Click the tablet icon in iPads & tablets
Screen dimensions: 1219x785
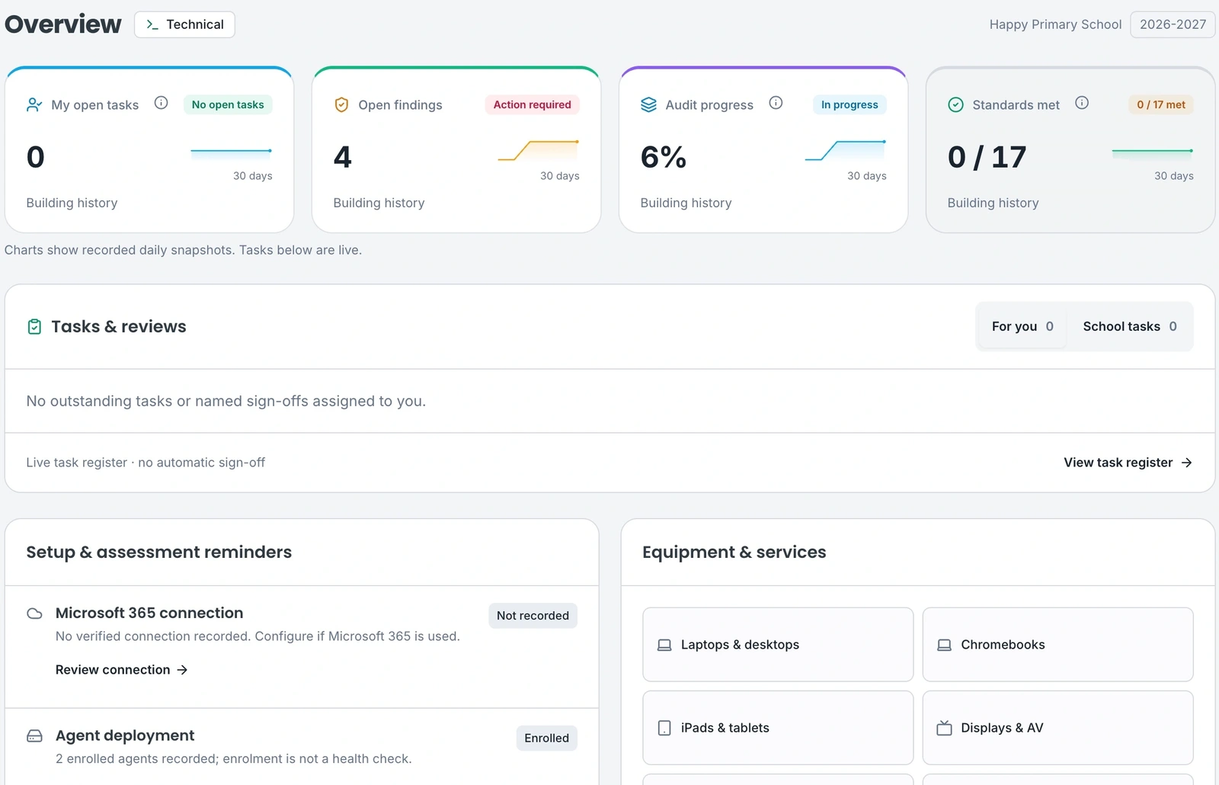click(x=664, y=728)
